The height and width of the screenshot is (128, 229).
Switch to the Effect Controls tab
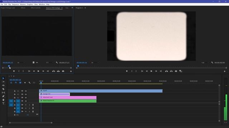point(36,8)
